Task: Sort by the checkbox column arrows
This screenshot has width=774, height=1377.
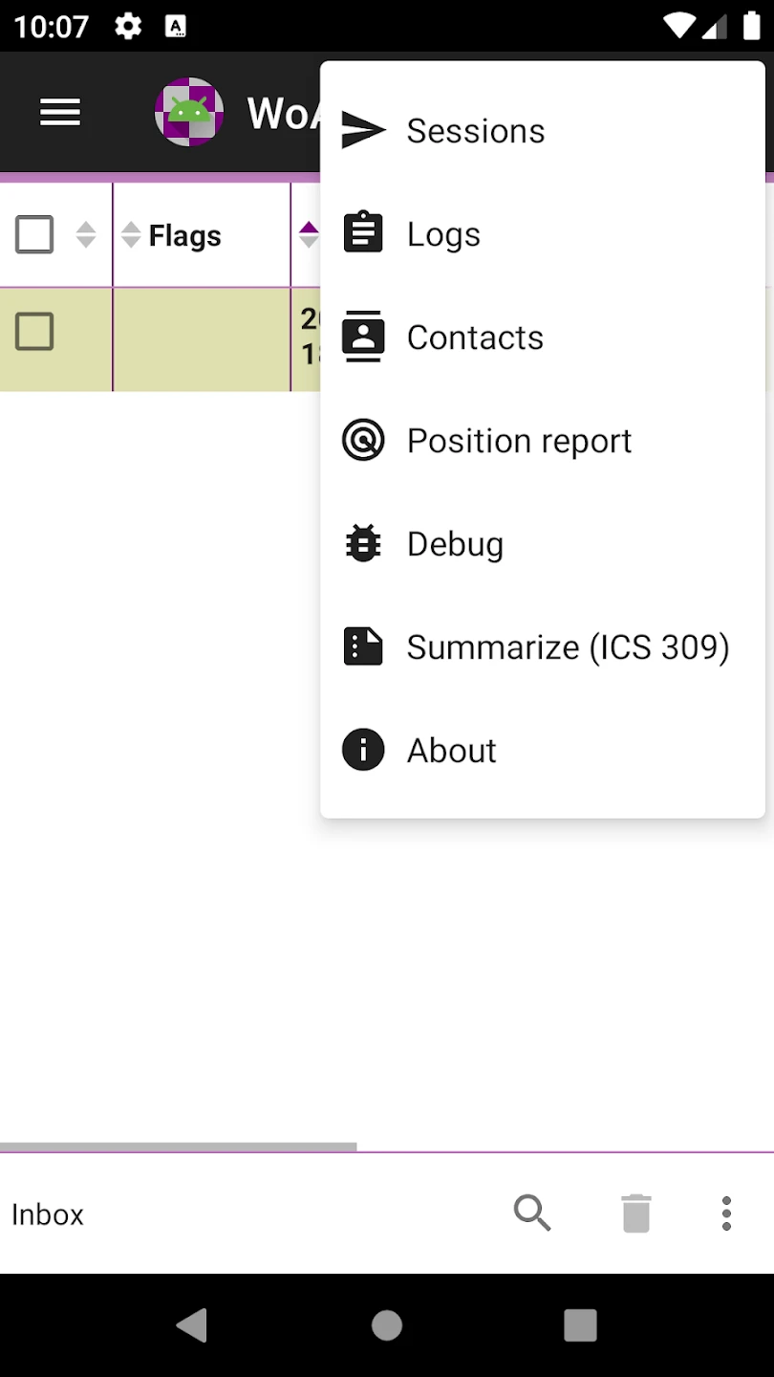Action: [x=86, y=234]
